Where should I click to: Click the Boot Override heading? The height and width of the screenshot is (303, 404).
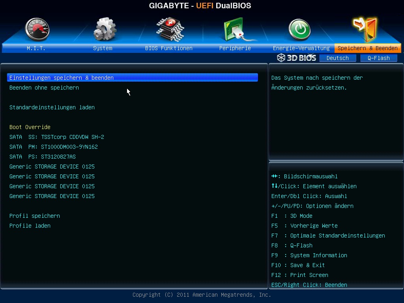pos(30,127)
